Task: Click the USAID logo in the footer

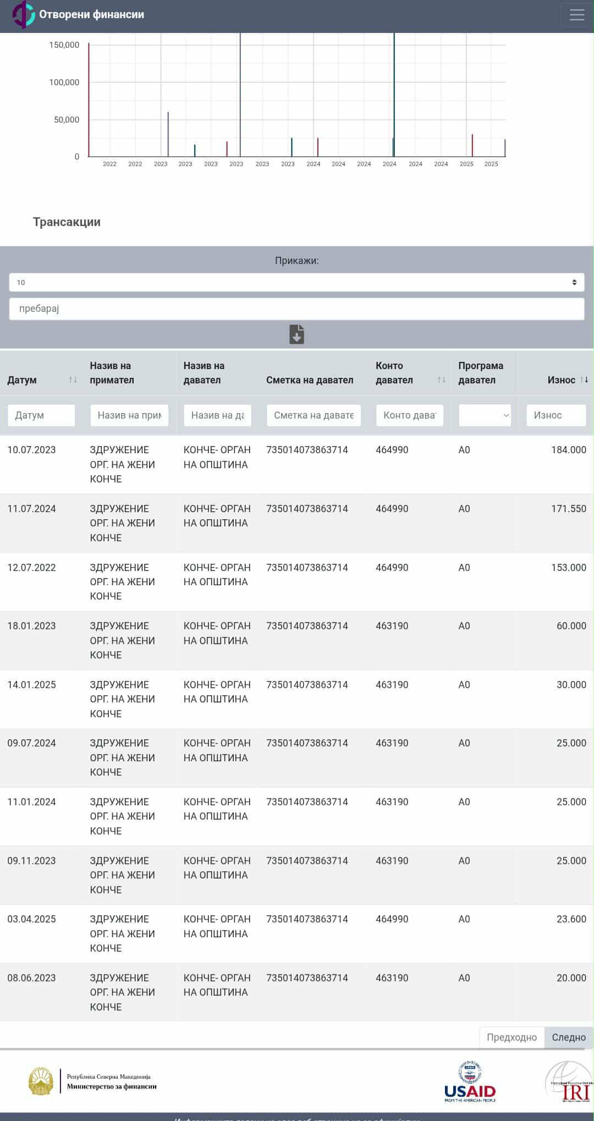Action: pos(470,1081)
